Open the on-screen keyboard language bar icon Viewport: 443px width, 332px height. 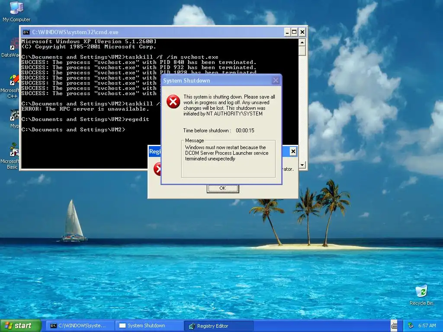394,326
